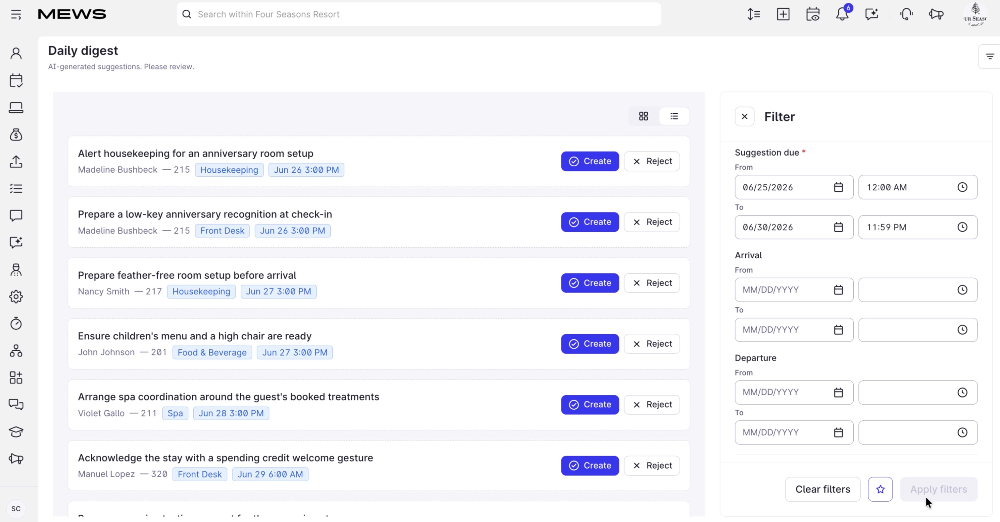Image resolution: width=1000 pixels, height=522 pixels.
Task: Create the feather-free room setup task
Action: (590, 283)
